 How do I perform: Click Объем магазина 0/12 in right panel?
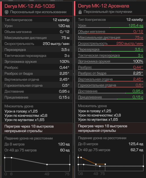tap(110, 32)
